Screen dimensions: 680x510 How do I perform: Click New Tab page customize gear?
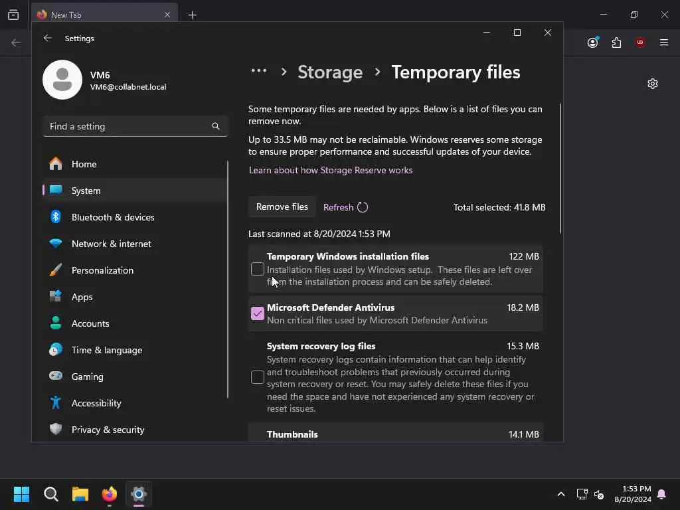653,84
